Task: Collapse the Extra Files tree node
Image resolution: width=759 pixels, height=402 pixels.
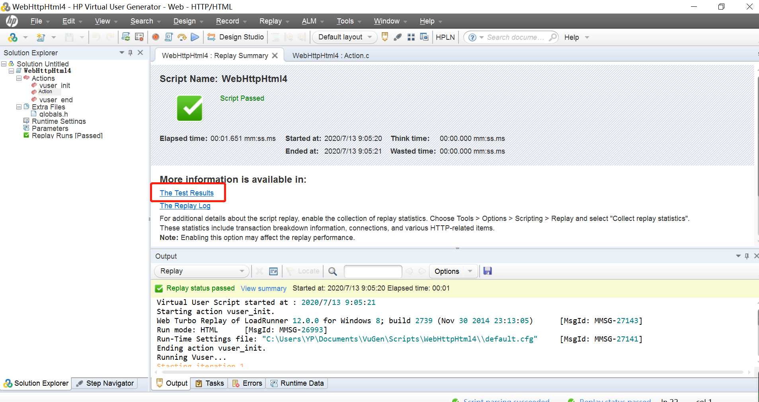Action: click(x=19, y=107)
